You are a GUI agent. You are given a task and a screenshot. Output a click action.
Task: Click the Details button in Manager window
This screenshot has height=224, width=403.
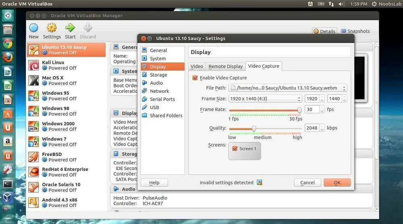coord(324,31)
